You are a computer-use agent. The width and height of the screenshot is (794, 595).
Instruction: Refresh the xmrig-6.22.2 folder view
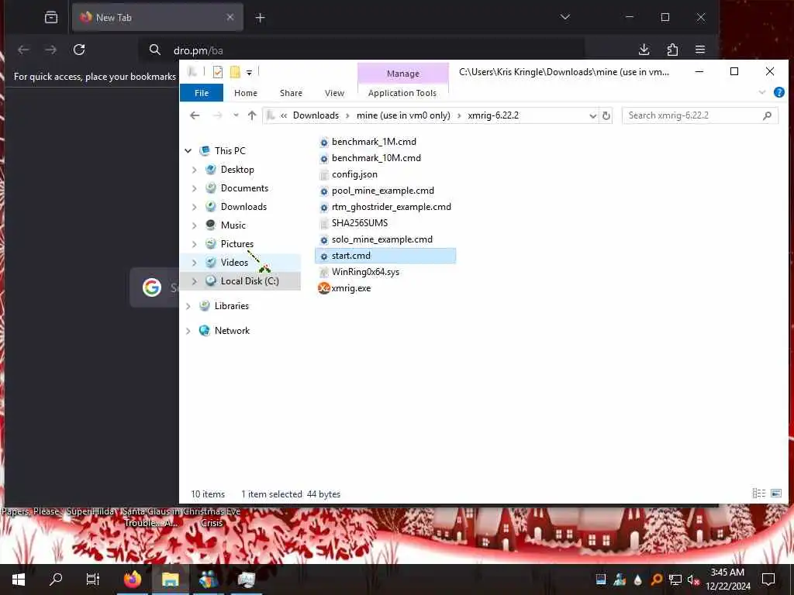[606, 116]
